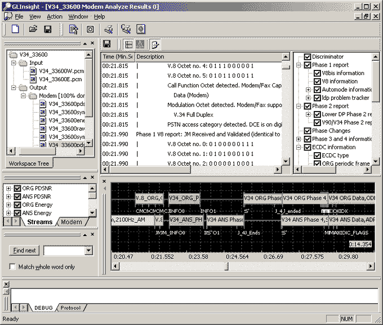Click the square target toolbar icon
The height and width of the screenshot is (325, 383).
pos(90,29)
